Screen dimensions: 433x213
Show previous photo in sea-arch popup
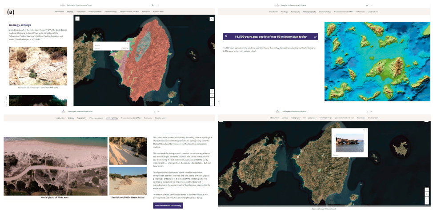pos(334,143)
